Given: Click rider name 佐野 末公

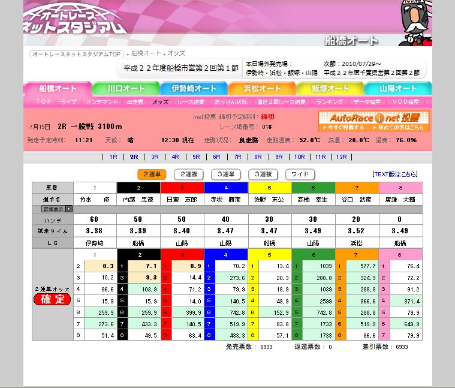Looking at the screenshot, I should point(269,200).
